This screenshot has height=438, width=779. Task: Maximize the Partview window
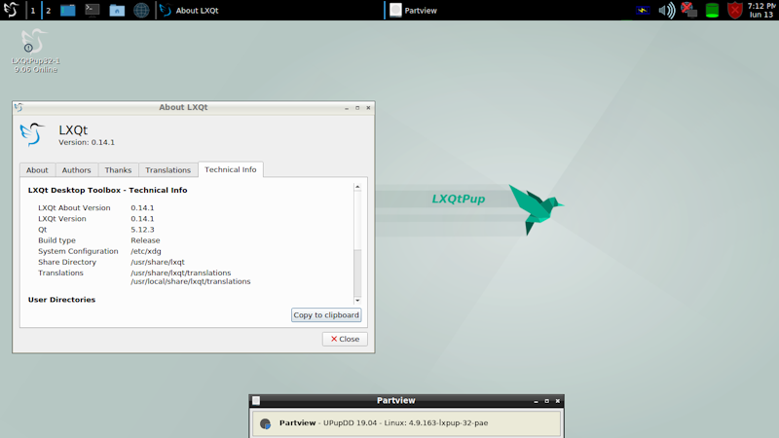pos(547,401)
